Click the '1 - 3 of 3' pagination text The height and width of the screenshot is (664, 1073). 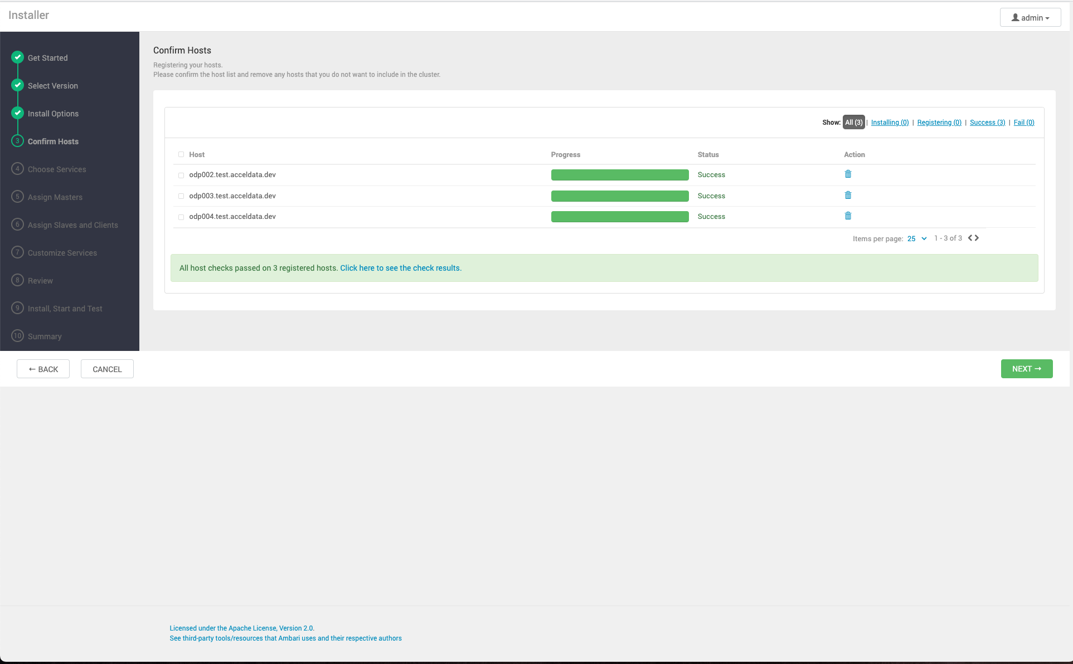coord(948,238)
